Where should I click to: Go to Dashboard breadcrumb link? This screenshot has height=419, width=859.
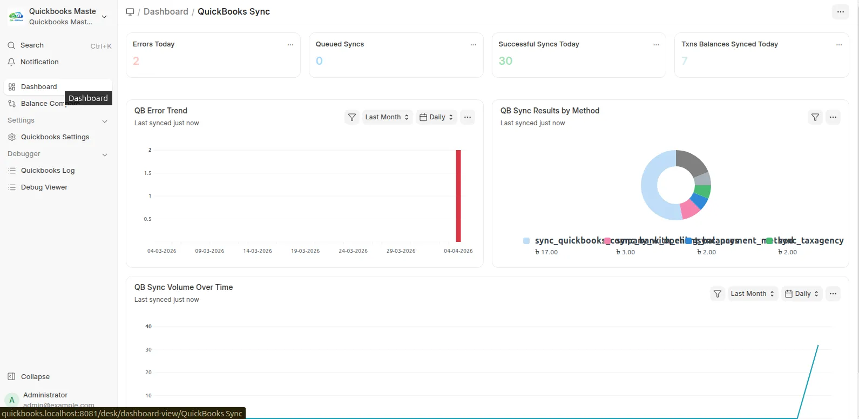click(166, 12)
